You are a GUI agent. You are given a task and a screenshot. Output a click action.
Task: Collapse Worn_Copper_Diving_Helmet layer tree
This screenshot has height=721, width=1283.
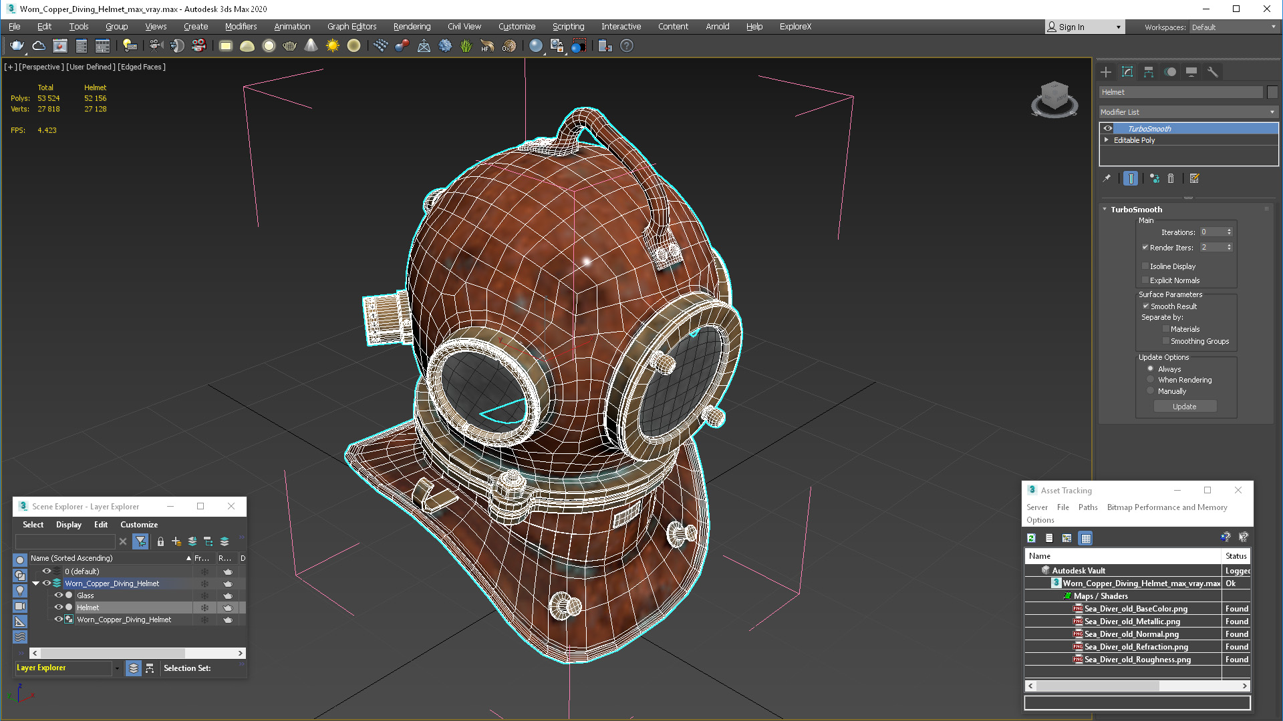(x=36, y=583)
